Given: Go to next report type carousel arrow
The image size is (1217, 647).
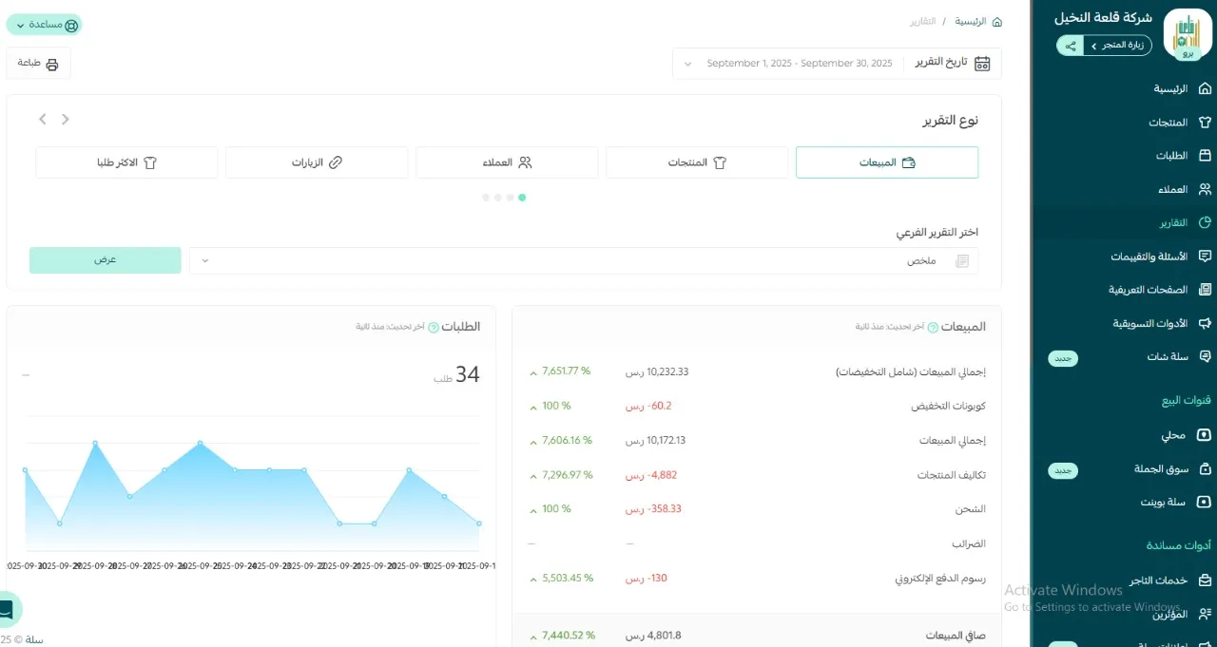Looking at the screenshot, I should click(x=43, y=119).
